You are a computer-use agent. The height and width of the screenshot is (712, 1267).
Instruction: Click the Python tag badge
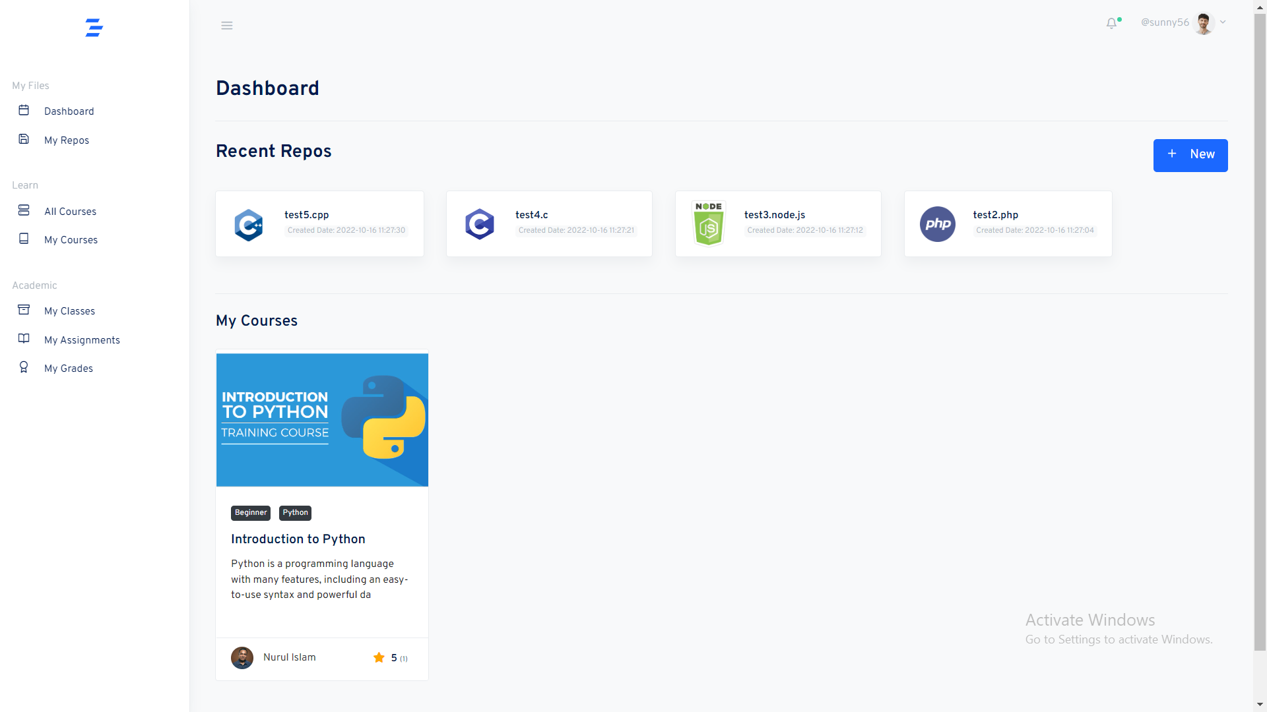pos(295,513)
